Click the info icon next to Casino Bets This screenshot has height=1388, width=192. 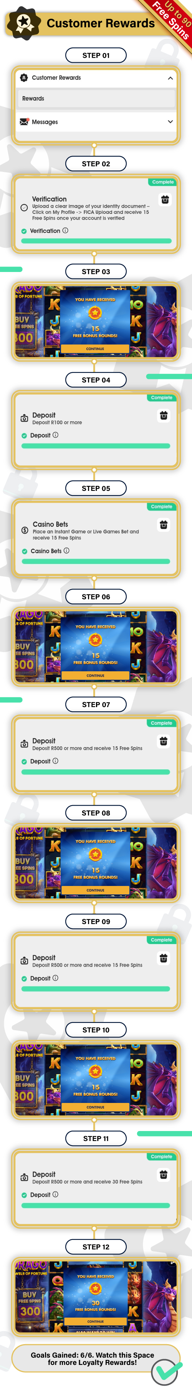(x=67, y=551)
